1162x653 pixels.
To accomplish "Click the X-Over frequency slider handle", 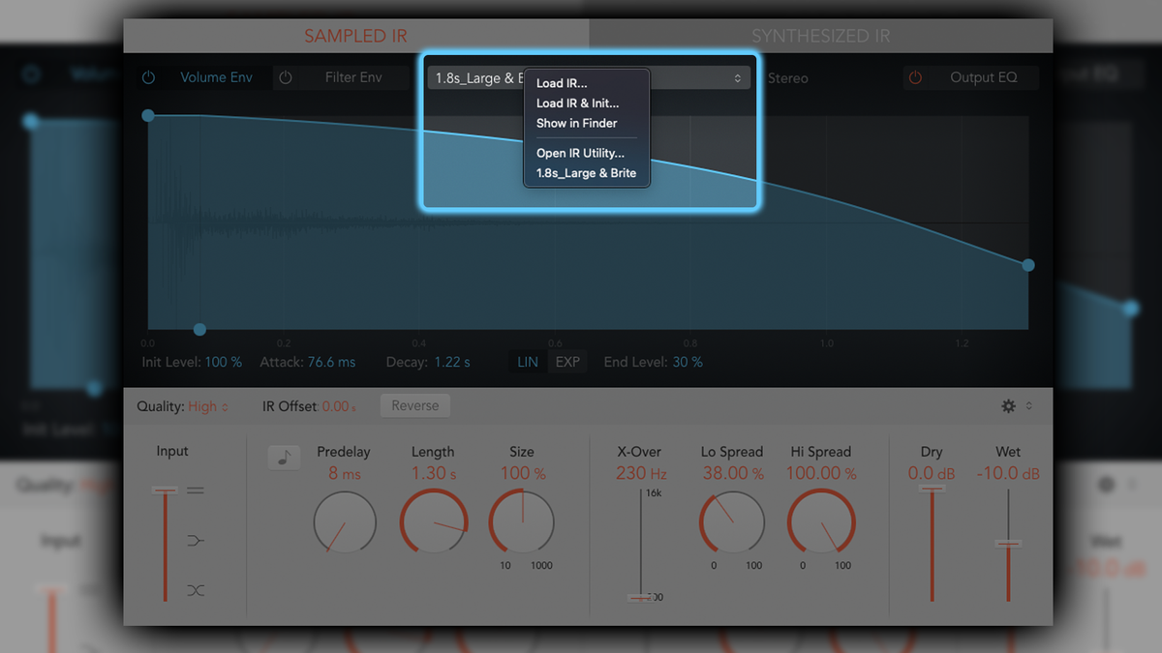I will coord(640,597).
